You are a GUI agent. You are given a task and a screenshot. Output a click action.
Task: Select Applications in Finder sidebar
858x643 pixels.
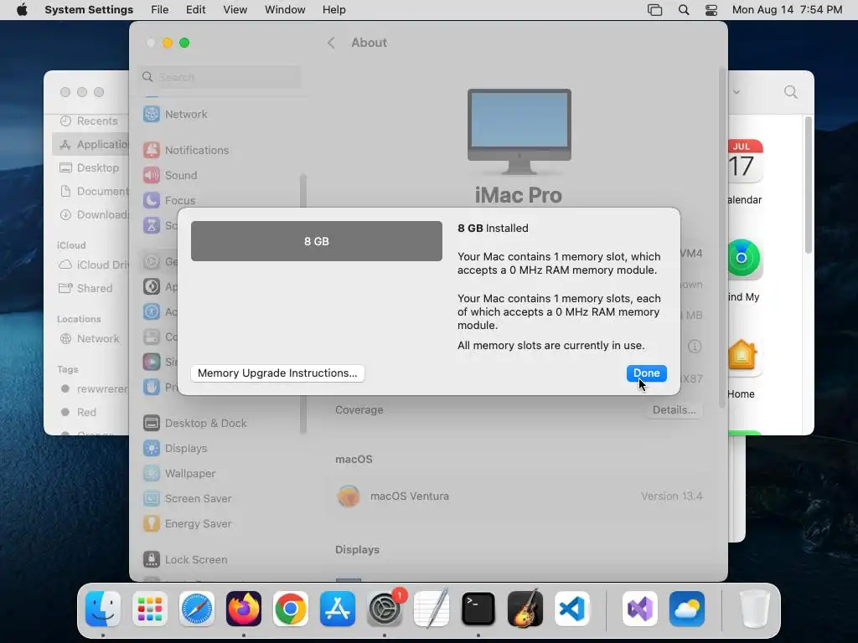(x=90, y=144)
